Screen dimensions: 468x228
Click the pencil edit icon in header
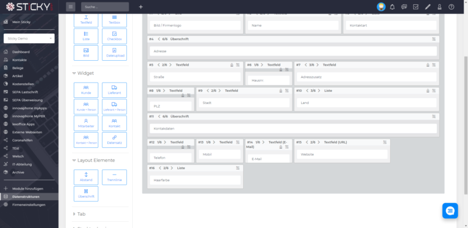tap(428, 7)
